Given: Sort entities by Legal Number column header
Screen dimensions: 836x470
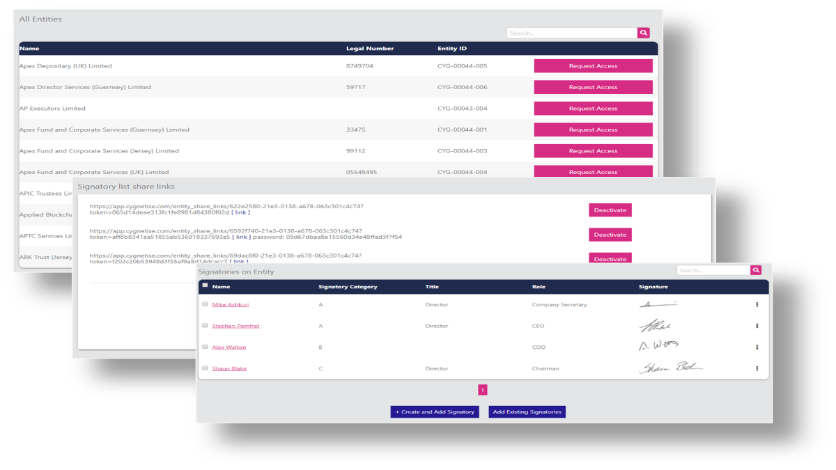Looking at the screenshot, I should pos(370,49).
